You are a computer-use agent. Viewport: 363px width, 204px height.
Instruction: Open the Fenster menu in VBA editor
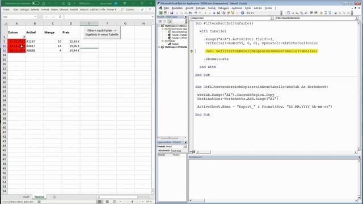point(268,8)
